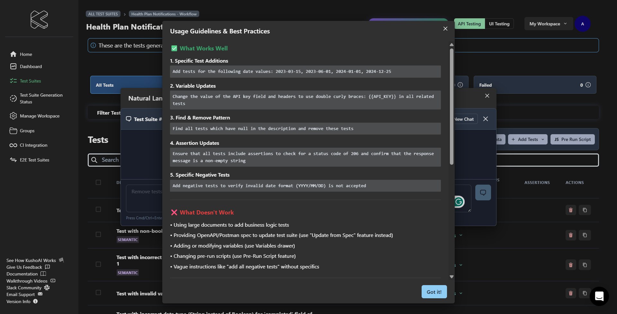Delete the first test with trash icon
The height and width of the screenshot is (314, 617).
571,210
